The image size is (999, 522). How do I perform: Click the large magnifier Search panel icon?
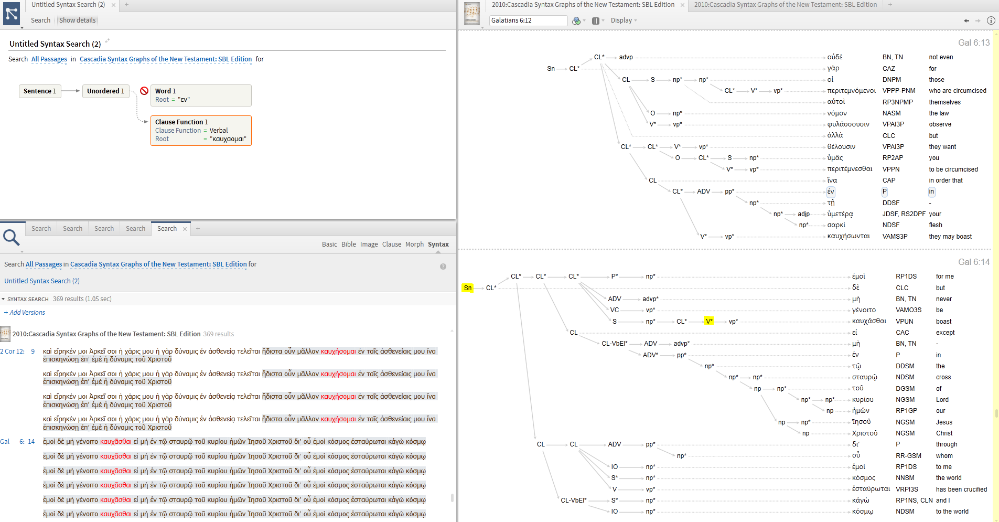coord(12,238)
